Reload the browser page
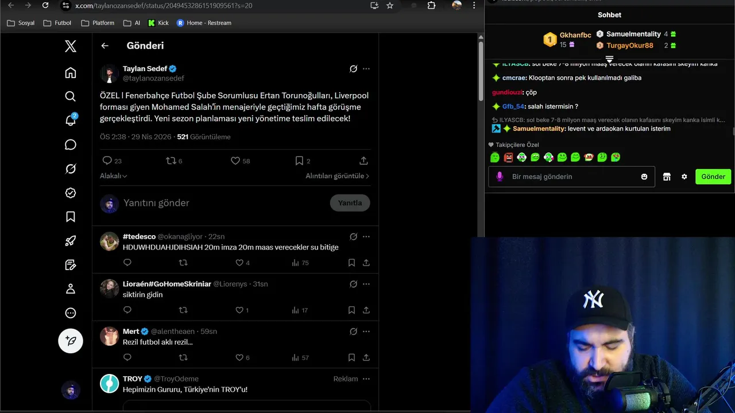The image size is (735, 413). [x=45, y=5]
